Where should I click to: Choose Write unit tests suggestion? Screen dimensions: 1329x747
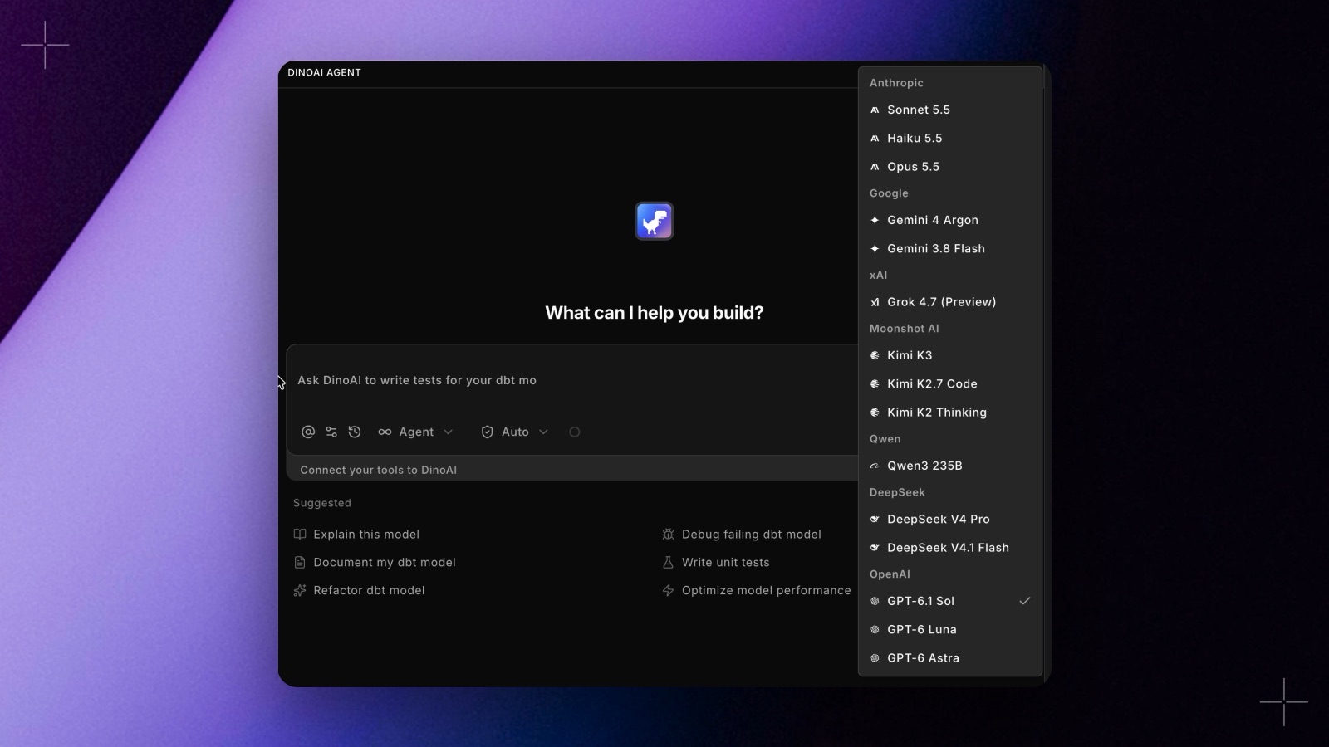point(716,563)
